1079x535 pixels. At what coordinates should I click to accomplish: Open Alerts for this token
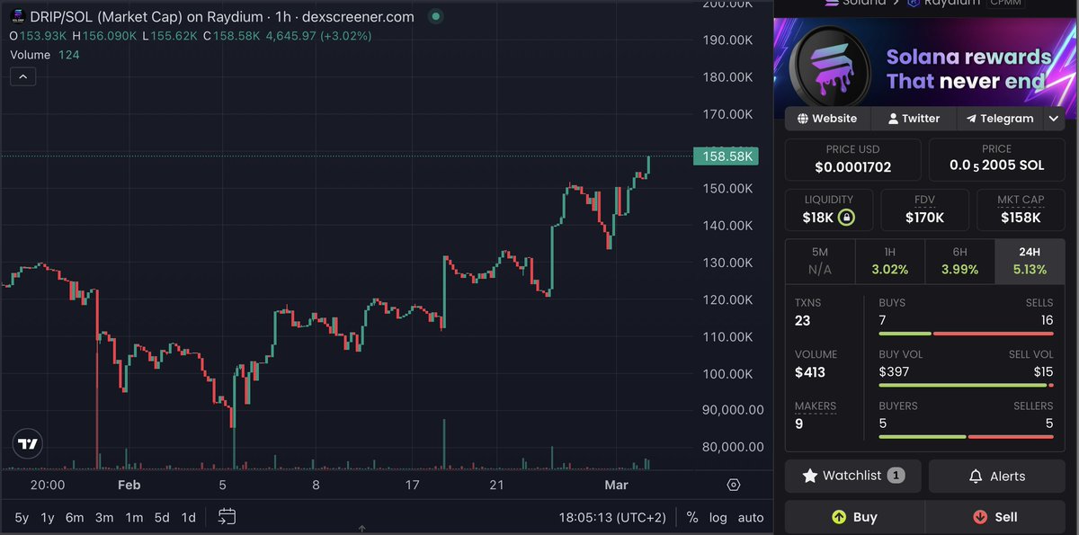coord(997,476)
